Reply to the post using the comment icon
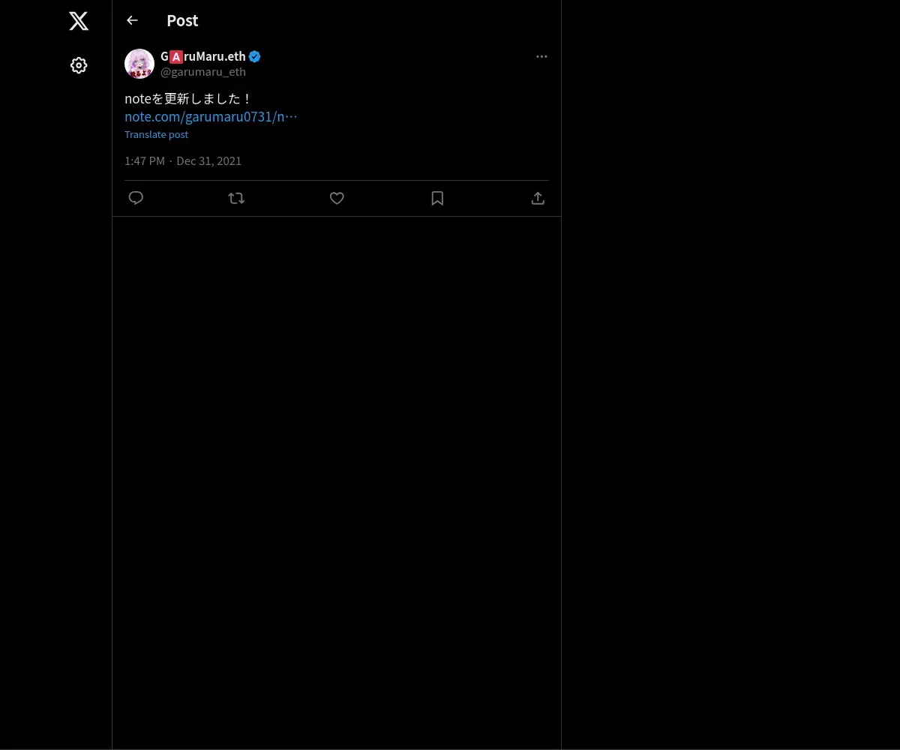Viewport: 900px width, 750px height. tap(136, 198)
